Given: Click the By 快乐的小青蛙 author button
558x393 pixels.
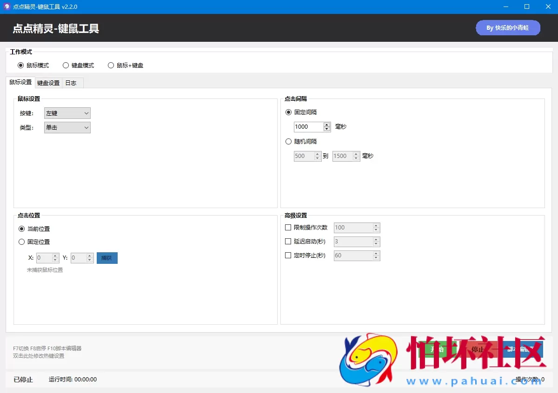Looking at the screenshot, I should [x=508, y=28].
